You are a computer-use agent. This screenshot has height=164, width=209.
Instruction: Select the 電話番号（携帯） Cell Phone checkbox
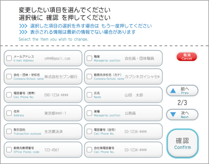point(9,95)
